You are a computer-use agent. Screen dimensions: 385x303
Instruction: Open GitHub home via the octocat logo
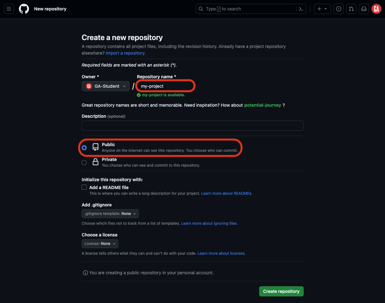click(24, 9)
